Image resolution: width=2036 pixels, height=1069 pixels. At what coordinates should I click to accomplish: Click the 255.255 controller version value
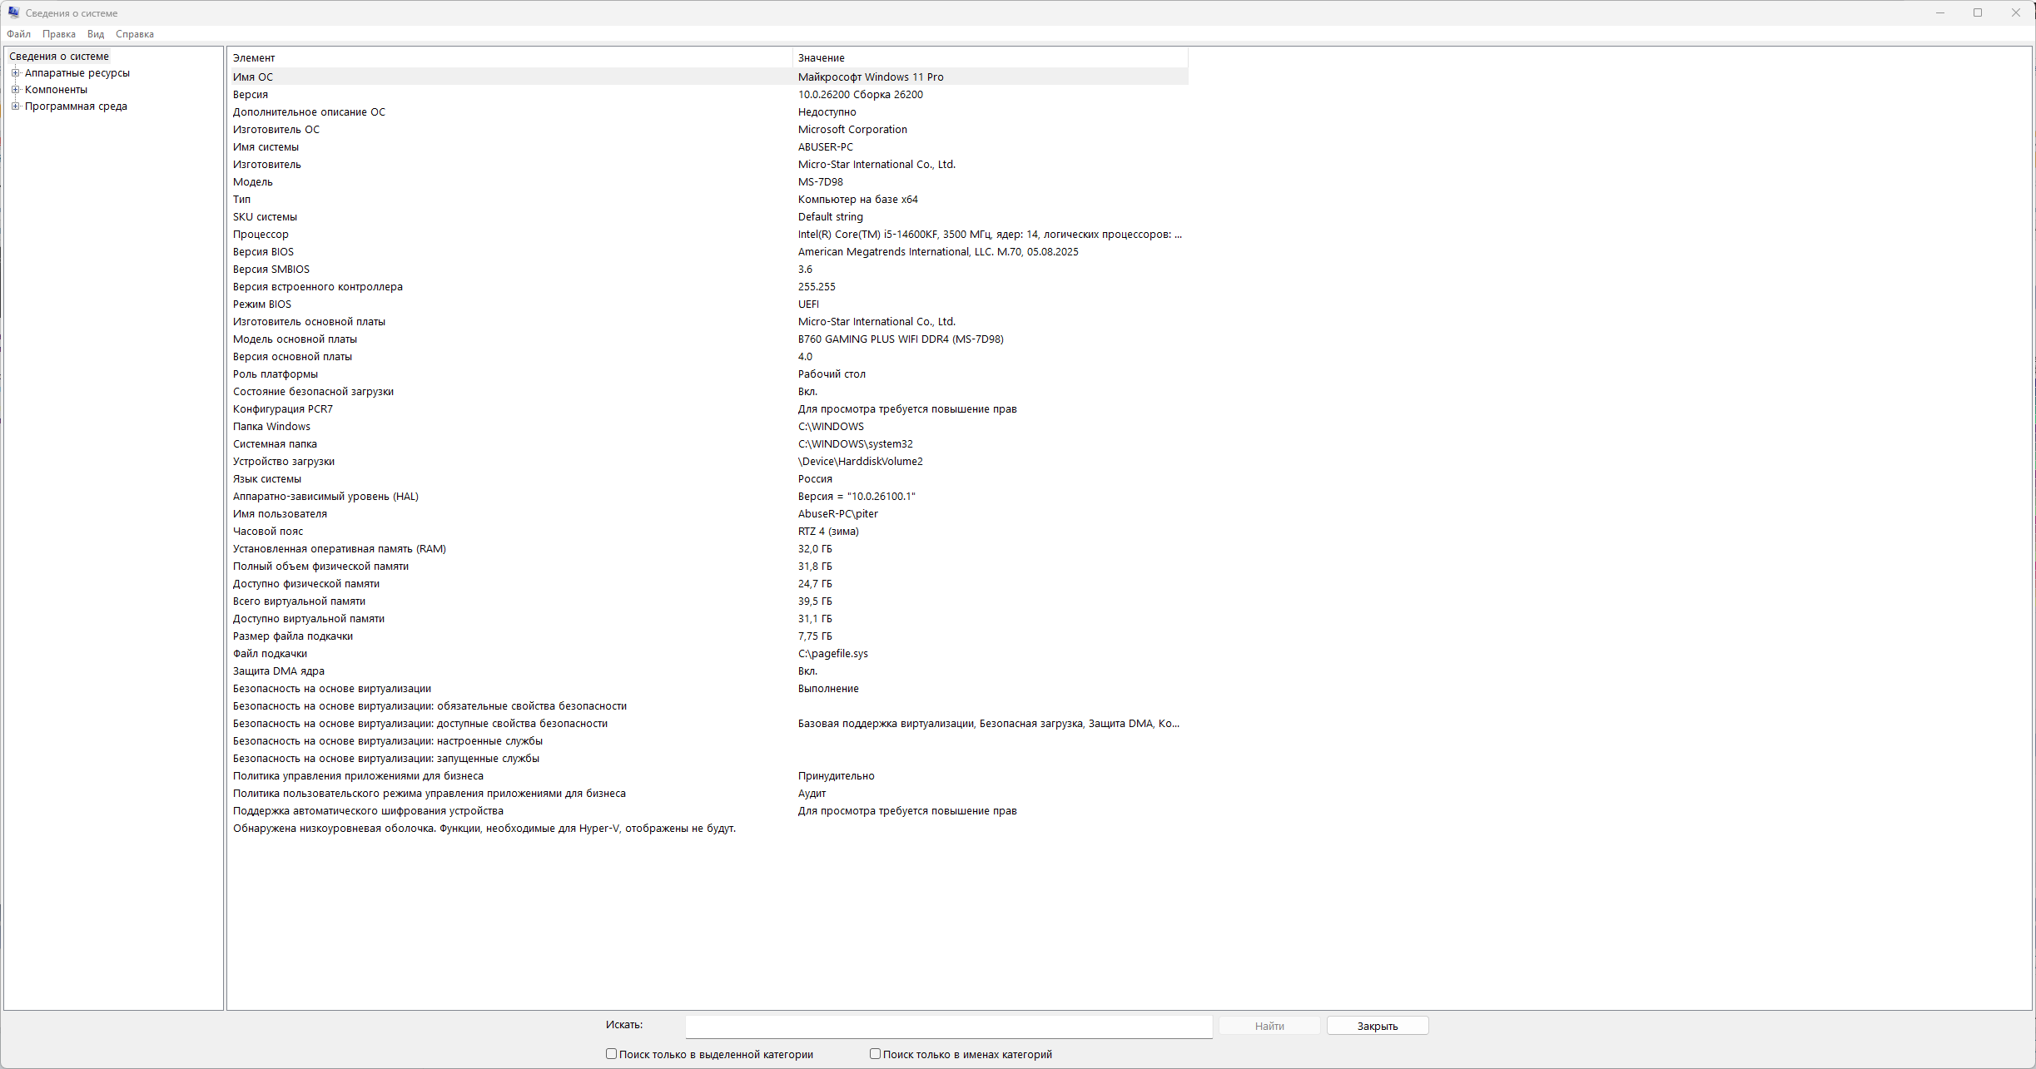[817, 287]
